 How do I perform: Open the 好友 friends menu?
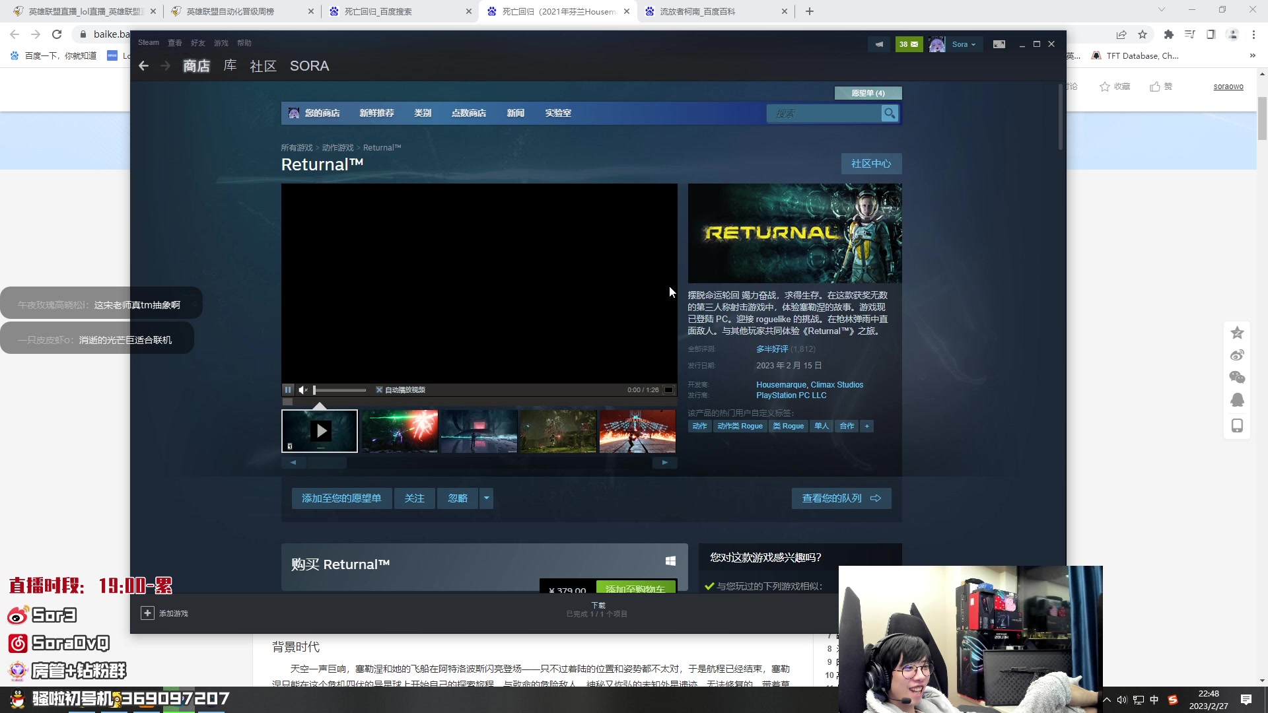(198, 43)
